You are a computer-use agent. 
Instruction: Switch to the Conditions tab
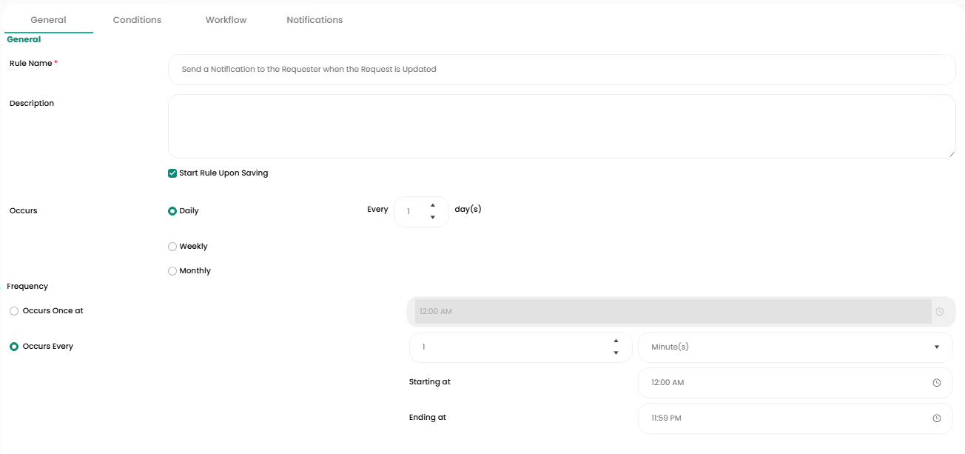(137, 20)
